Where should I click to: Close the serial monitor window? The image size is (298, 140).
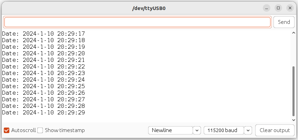[x=289, y=8]
